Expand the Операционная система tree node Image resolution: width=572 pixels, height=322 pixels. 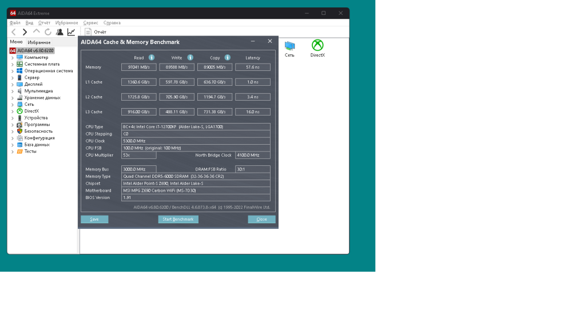(x=13, y=71)
